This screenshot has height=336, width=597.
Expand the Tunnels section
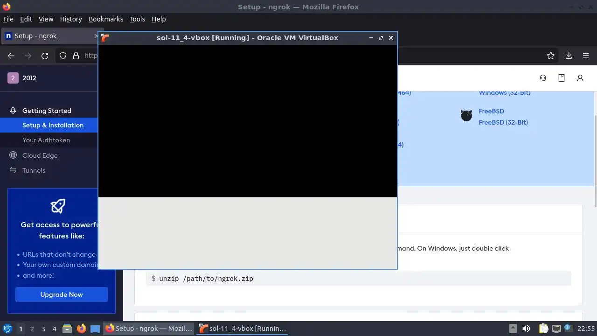pyautogui.click(x=34, y=170)
